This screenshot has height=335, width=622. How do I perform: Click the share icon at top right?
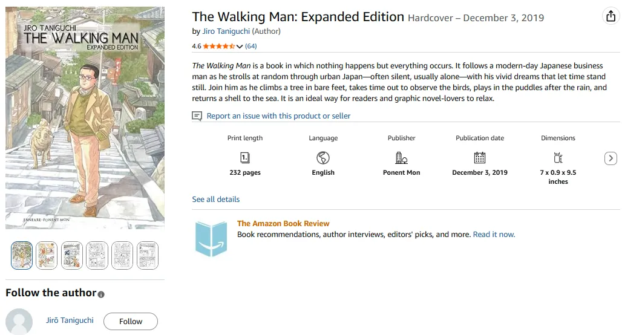pos(610,17)
